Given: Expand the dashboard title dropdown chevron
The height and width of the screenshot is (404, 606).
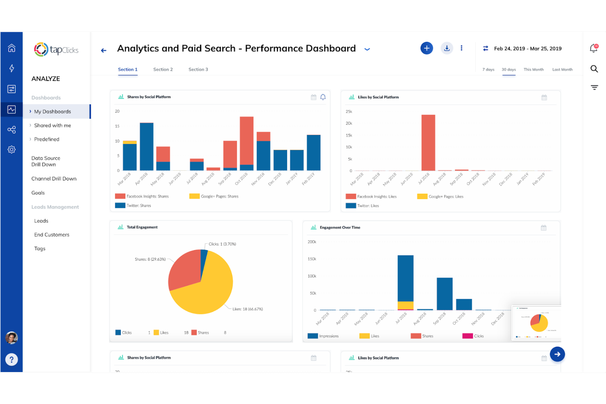Looking at the screenshot, I should point(367,49).
